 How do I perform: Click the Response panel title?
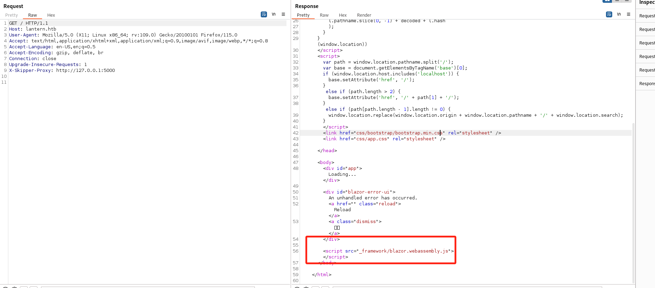(307, 6)
